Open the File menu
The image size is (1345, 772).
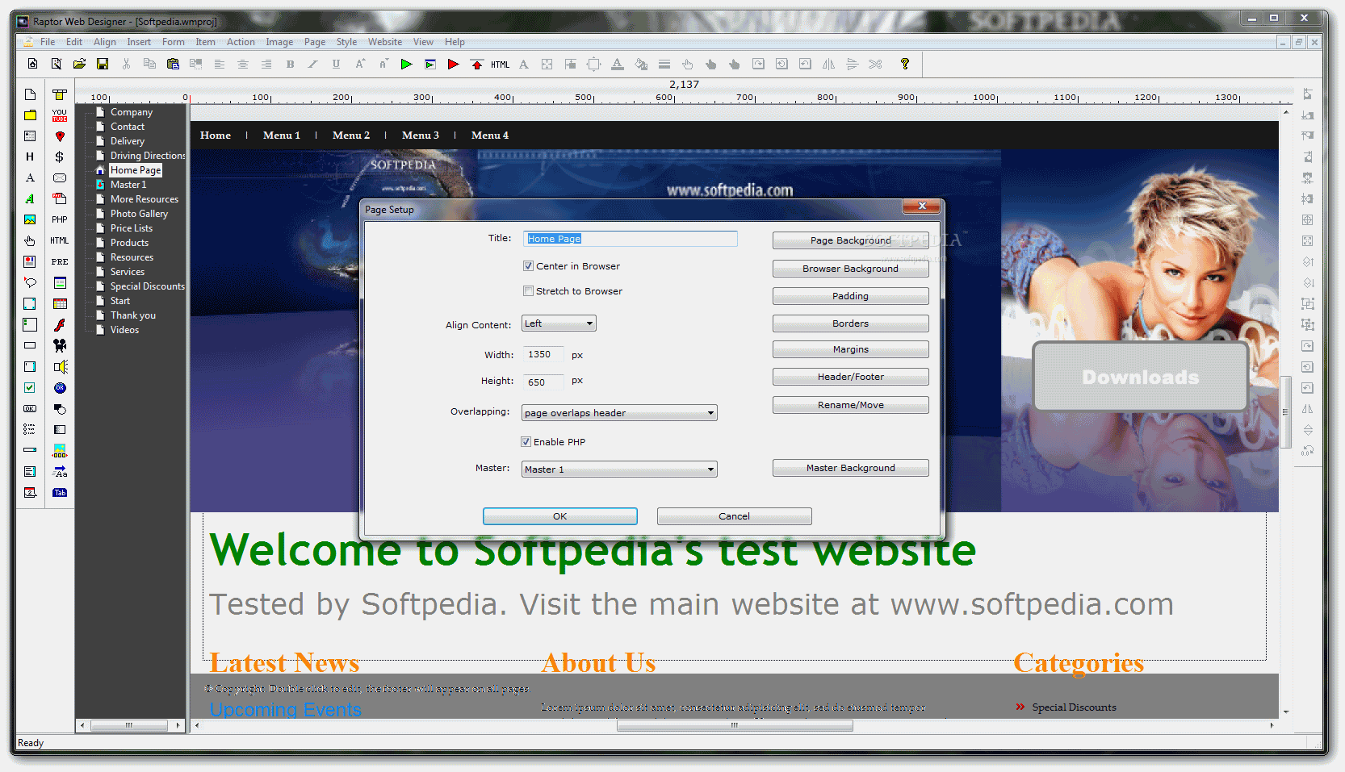(x=48, y=42)
